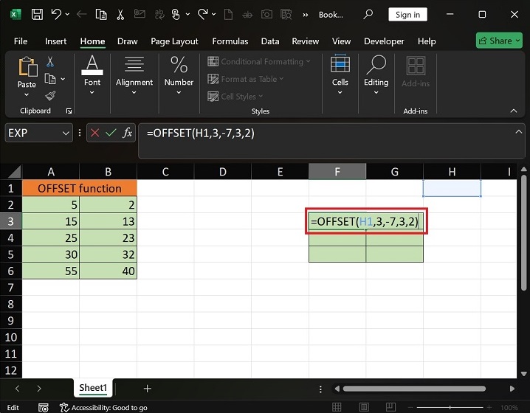Click the scroll-right arrow of the horizontal scrollbar

point(512,389)
